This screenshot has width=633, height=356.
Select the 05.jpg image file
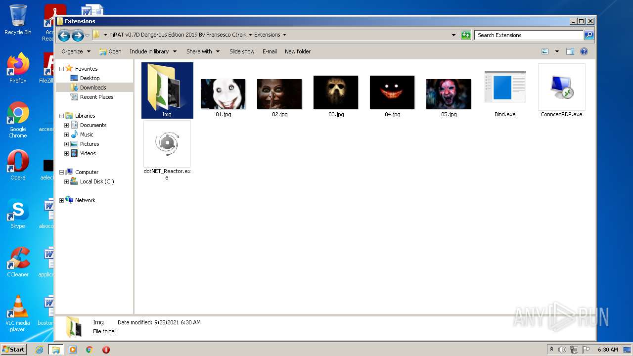coord(449,94)
